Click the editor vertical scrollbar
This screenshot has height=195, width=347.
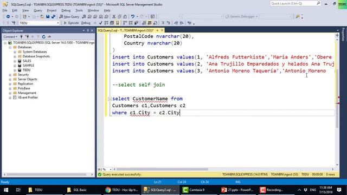coord(337,99)
